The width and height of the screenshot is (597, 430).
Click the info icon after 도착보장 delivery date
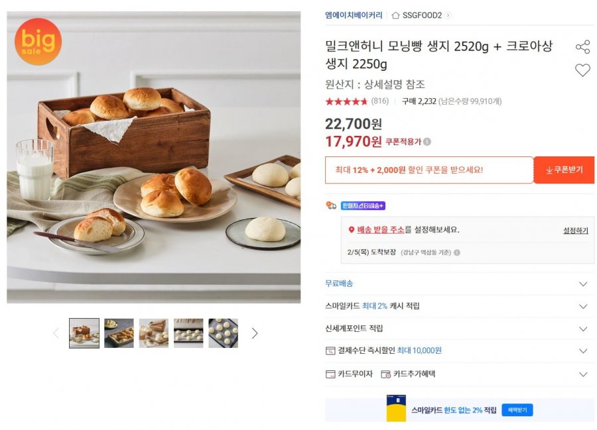[x=457, y=254]
